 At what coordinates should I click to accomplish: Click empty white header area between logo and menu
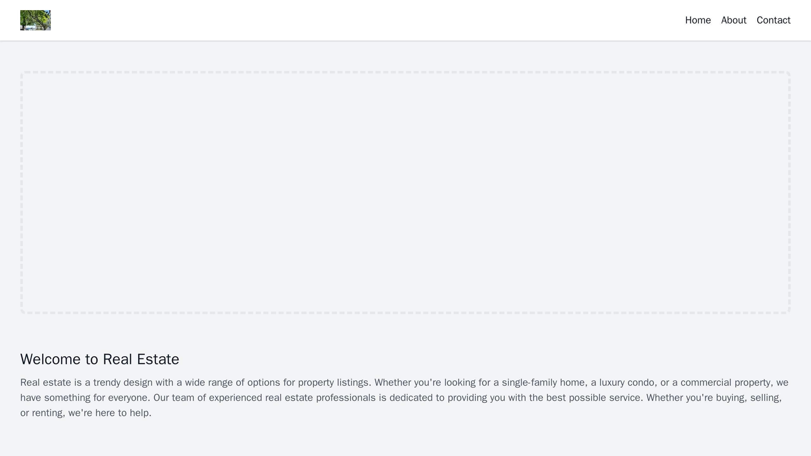(x=365, y=20)
